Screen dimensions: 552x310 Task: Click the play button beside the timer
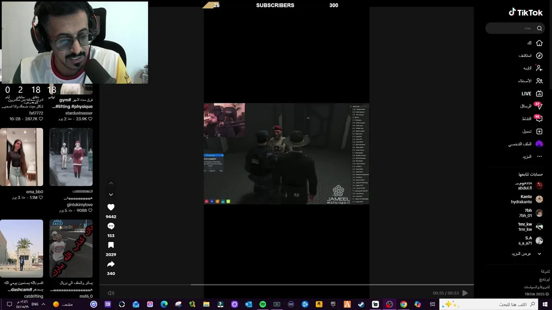pyautogui.click(x=465, y=293)
